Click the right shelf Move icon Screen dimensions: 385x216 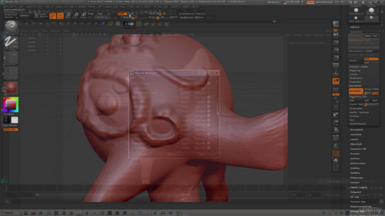coord(336,115)
